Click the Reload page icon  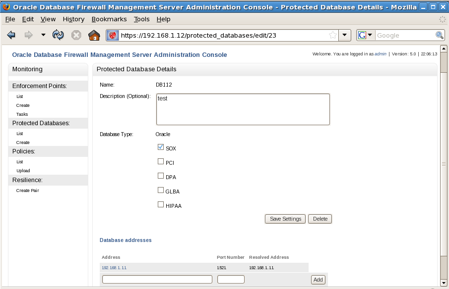tap(58, 35)
